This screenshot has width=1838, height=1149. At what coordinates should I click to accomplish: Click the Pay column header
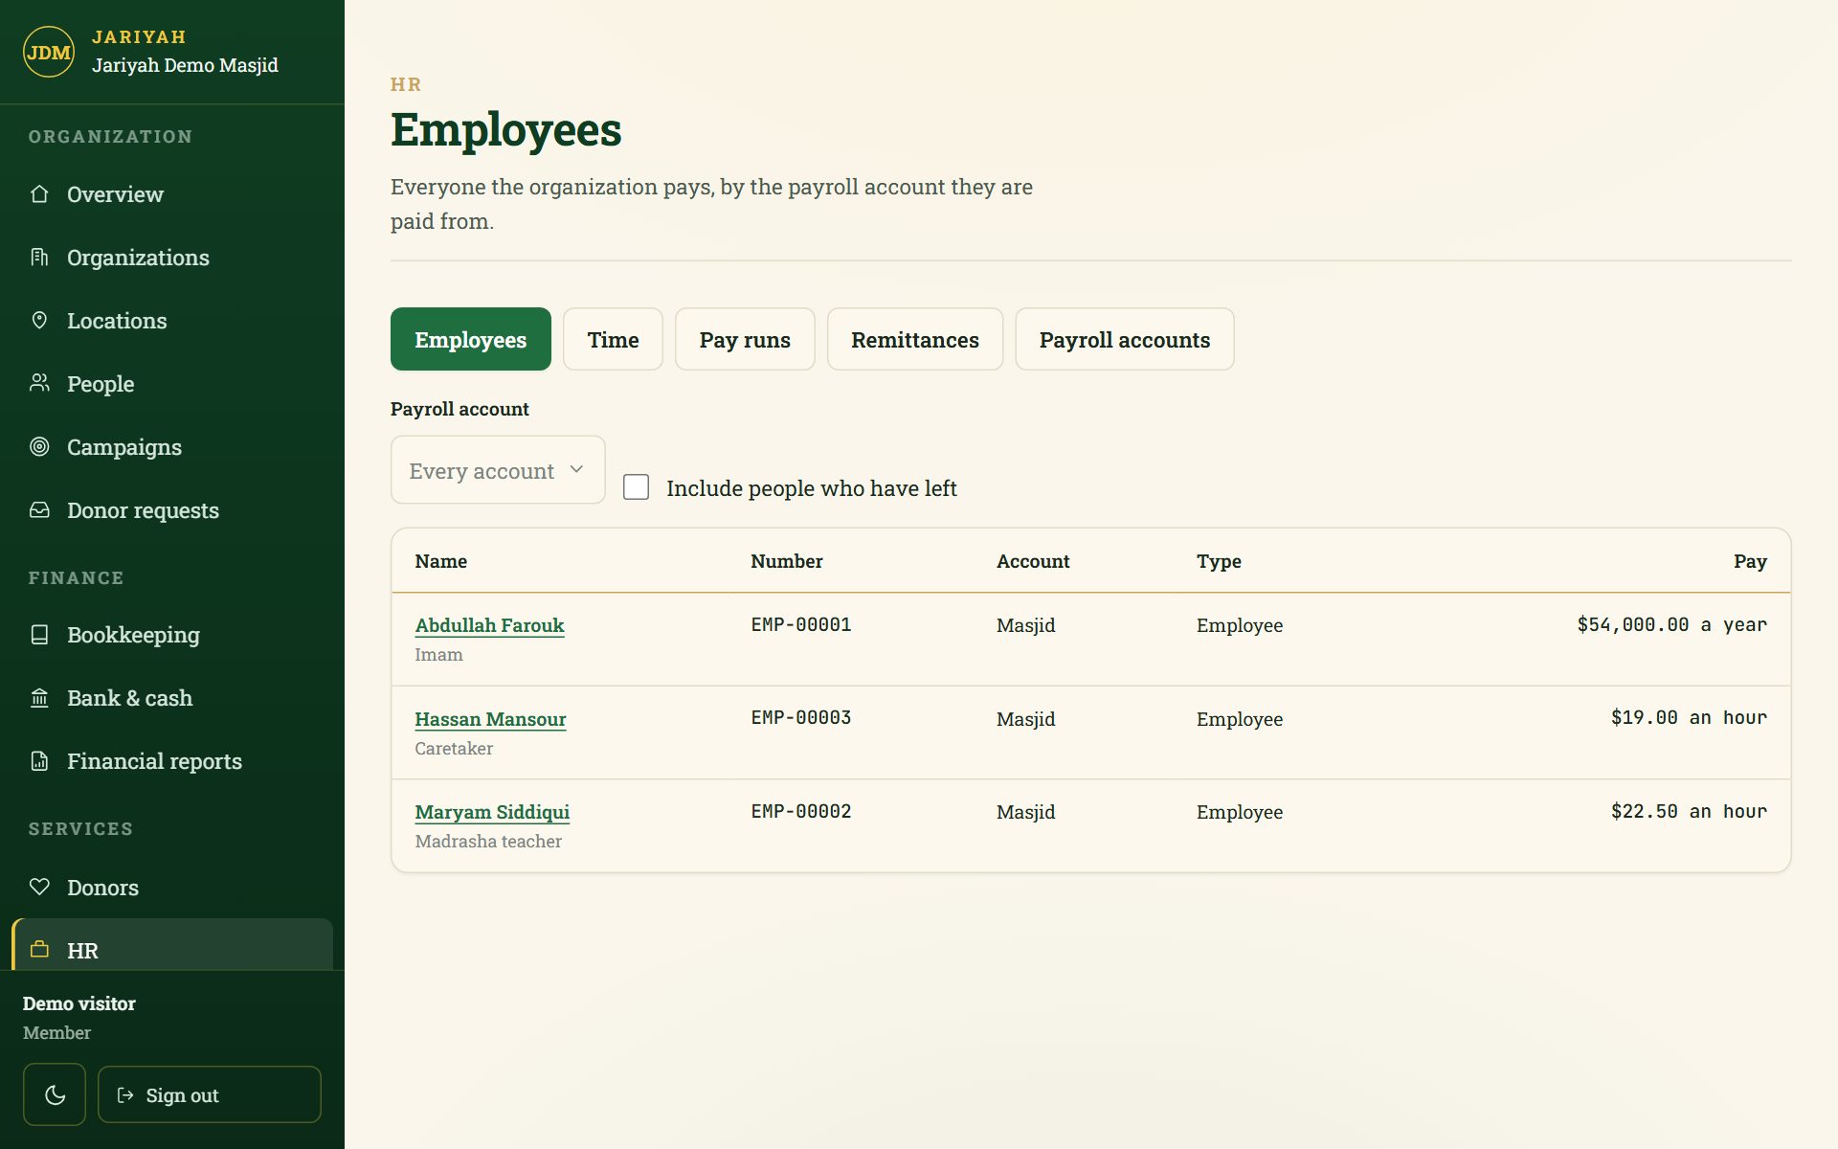pyautogui.click(x=1750, y=561)
